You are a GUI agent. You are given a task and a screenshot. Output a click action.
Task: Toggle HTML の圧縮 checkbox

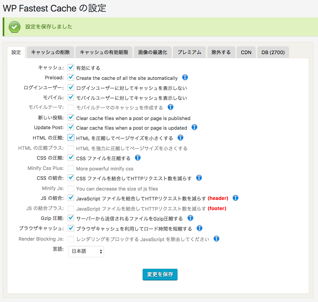(x=71, y=137)
